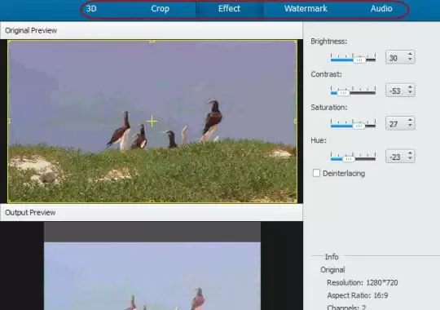Viewport: 440px width, 310px height.
Task: Decrease Saturation with the down arrow
Action: pos(410,126)
